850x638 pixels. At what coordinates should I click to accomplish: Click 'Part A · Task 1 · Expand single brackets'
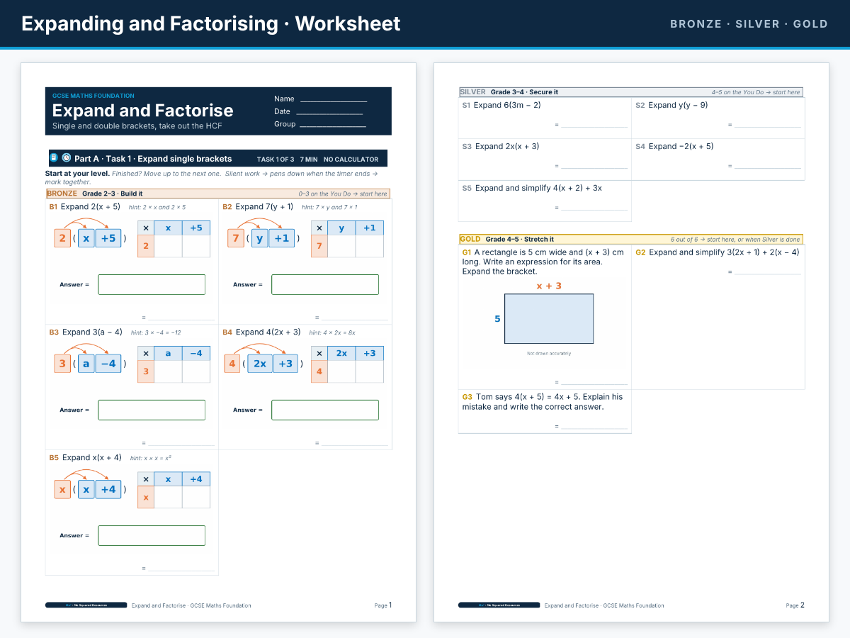(153, 159)
